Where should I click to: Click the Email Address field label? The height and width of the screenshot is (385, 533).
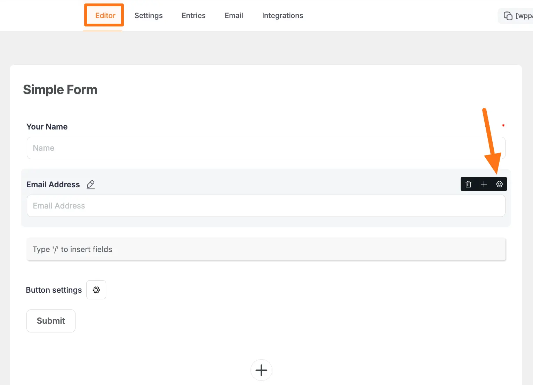53,184
